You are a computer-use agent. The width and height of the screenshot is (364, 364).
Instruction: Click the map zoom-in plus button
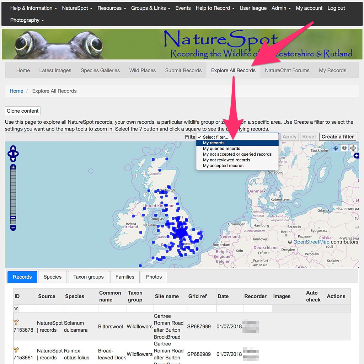click(x=13, y=167)
